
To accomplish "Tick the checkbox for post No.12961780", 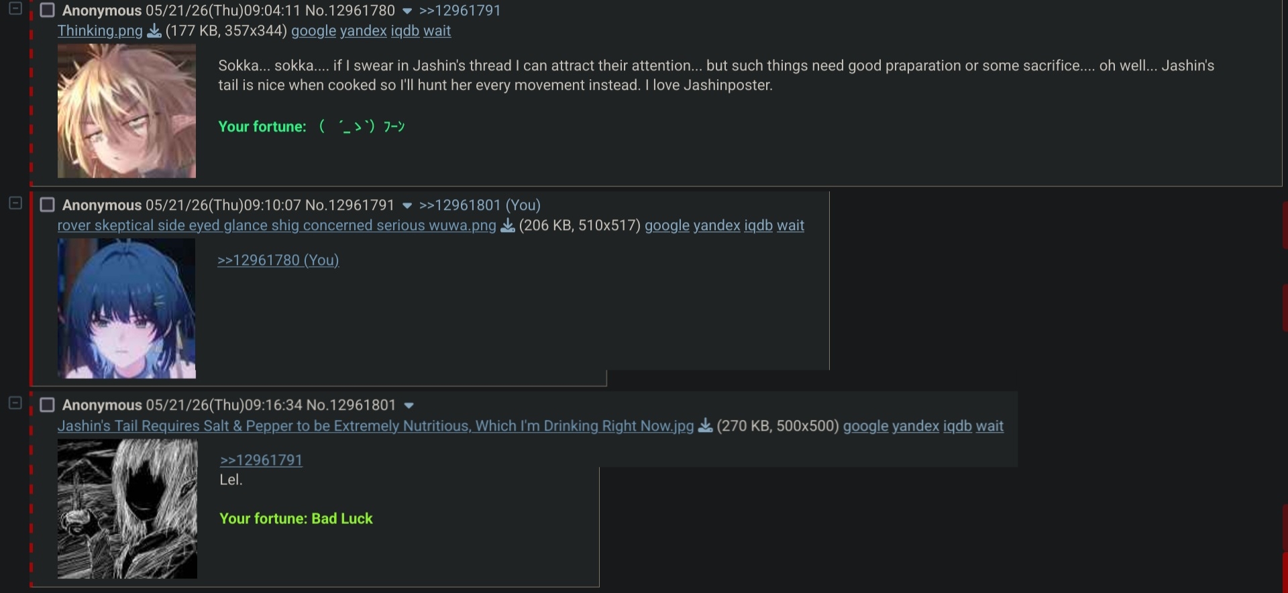I will point(47,10).
